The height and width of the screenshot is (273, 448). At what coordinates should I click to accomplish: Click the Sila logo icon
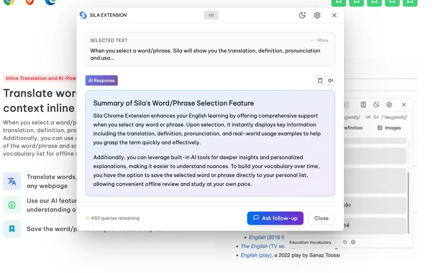[83, 15]
